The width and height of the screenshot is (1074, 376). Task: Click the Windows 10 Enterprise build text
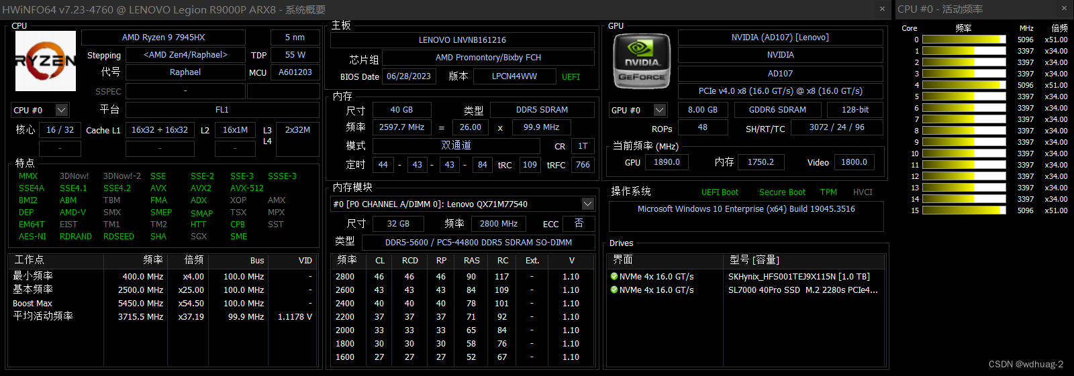click(746, 209)
